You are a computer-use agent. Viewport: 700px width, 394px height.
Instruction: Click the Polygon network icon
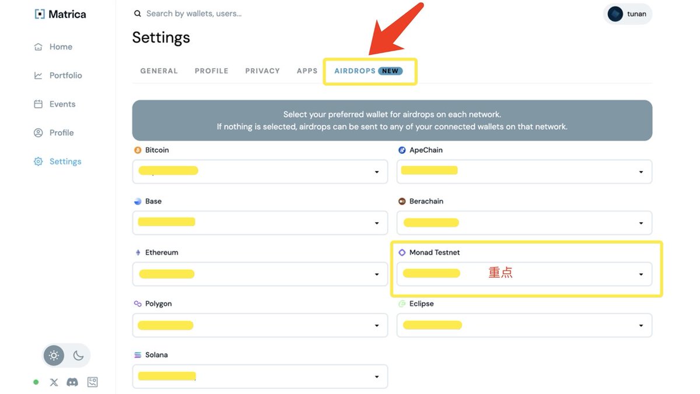138,304
